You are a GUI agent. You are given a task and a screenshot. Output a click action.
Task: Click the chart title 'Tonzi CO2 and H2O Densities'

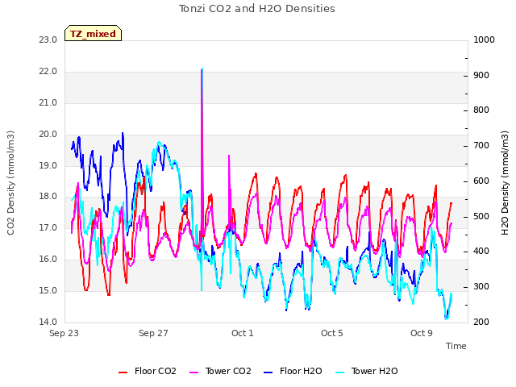point(256,9)
